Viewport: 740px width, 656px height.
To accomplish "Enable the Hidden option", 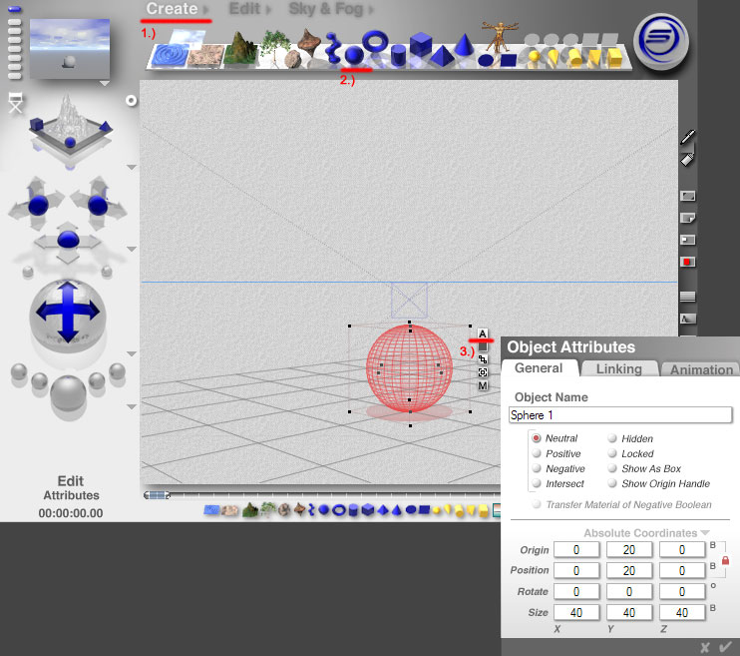I will coord(612,438).
